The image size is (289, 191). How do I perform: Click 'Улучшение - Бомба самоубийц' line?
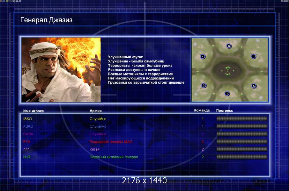click(x=136, y=61)
